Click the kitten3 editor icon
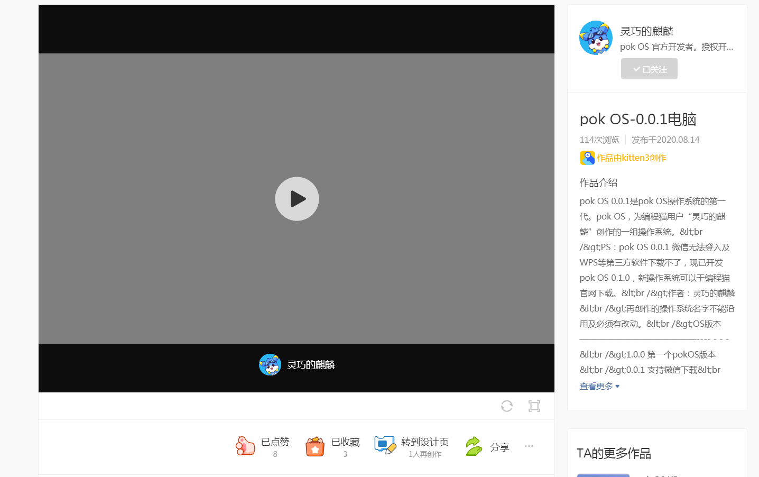This screenshot has width=759, height=477. tap(587, 158)
